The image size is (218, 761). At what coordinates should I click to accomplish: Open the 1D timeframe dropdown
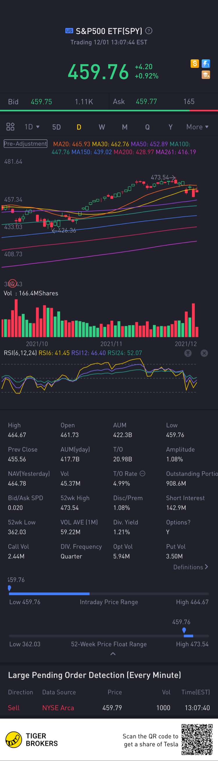click(32, 127)
